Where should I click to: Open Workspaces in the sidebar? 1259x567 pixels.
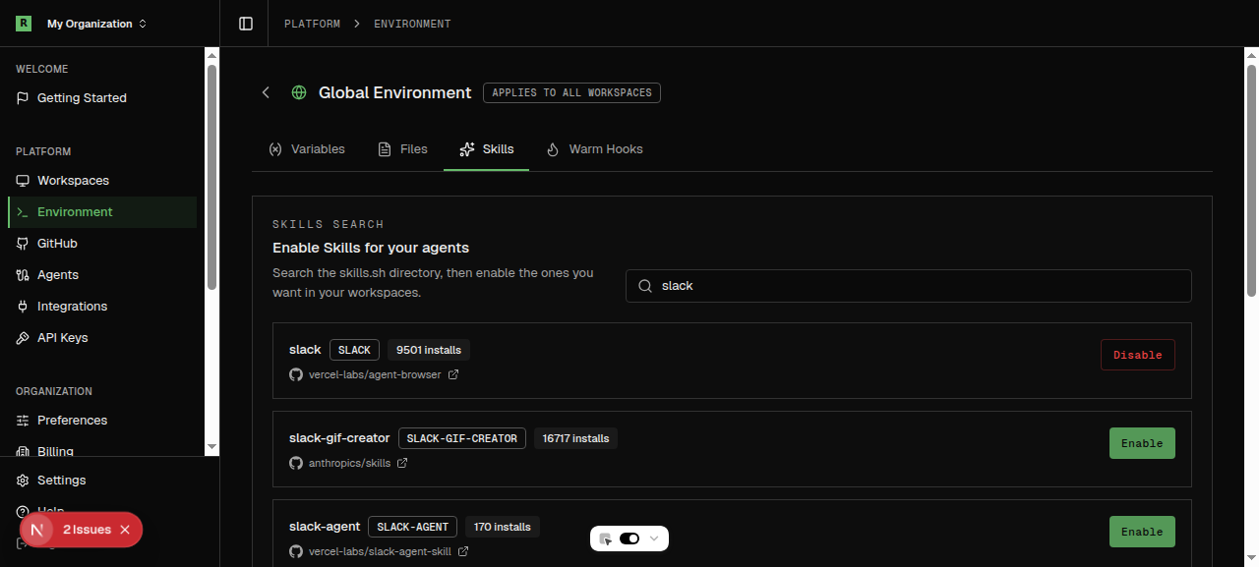point(102,181)
